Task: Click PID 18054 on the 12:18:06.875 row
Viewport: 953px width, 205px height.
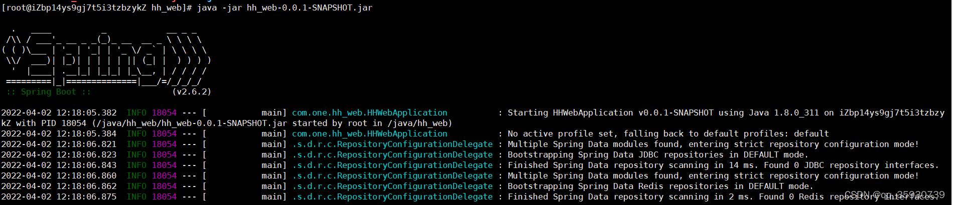Action: (x=164, y=197)
